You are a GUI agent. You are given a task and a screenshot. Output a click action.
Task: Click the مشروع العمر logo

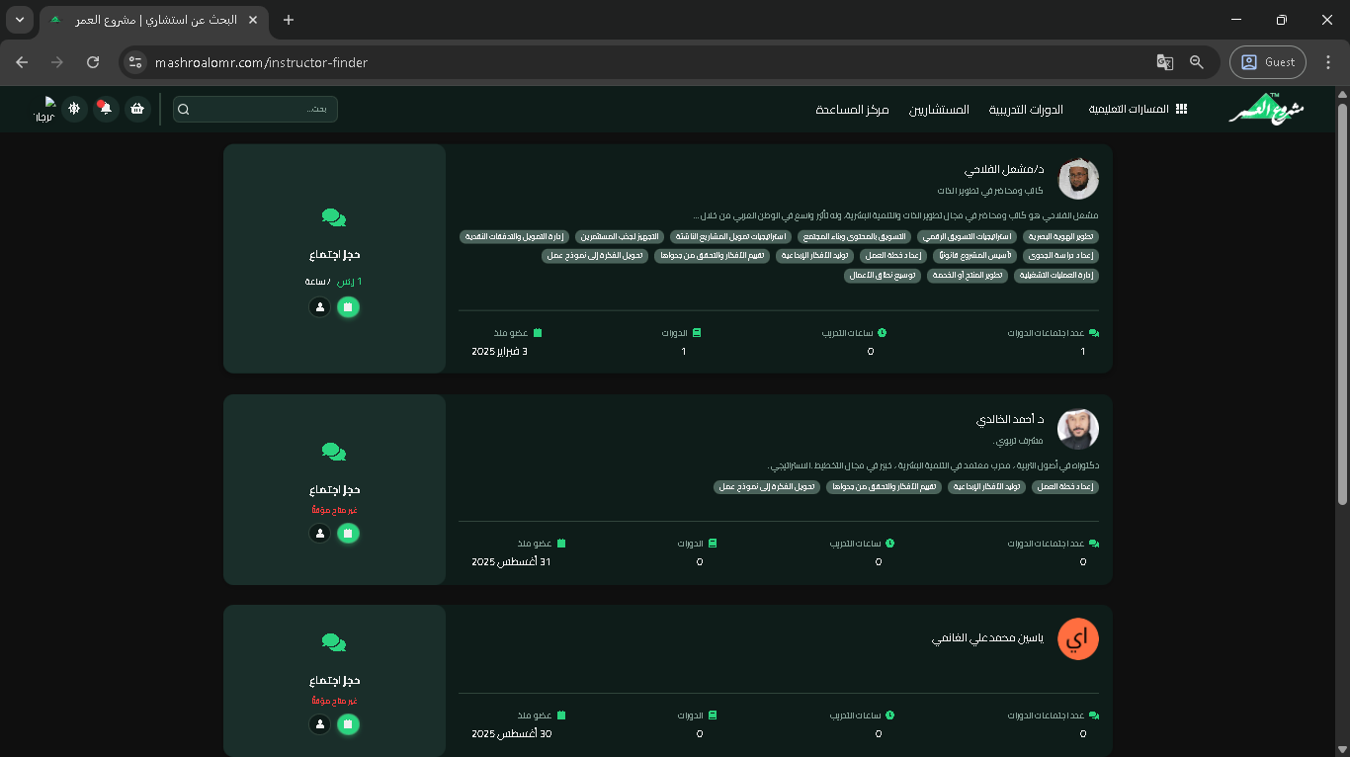pos(1266,109)
